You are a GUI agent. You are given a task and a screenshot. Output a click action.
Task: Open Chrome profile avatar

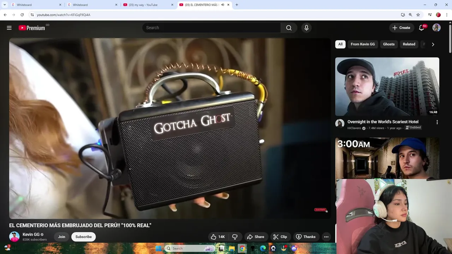pos(438,15)
